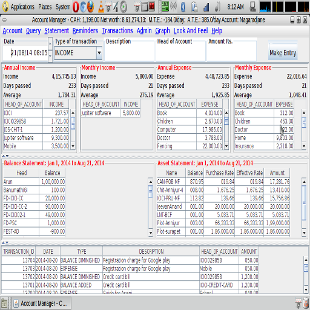Click the wireless signal indicator
This screenshot has width=310, height=310.
pos(173,7)
